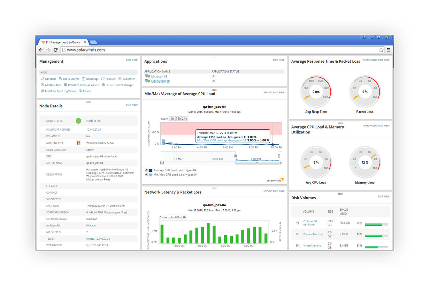Click the Rediscover icon
The height and width of the screenshot is (286, 429).
[x=120, y=79]
